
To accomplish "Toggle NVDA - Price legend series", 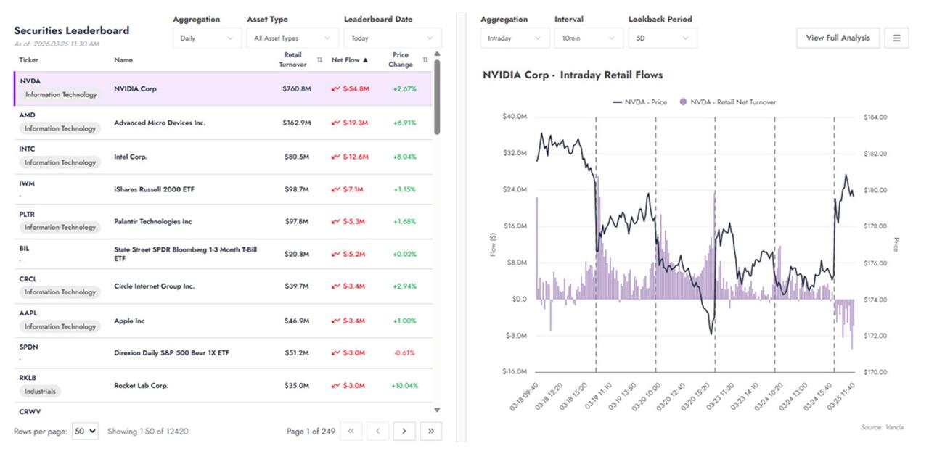I will point(639,102).
